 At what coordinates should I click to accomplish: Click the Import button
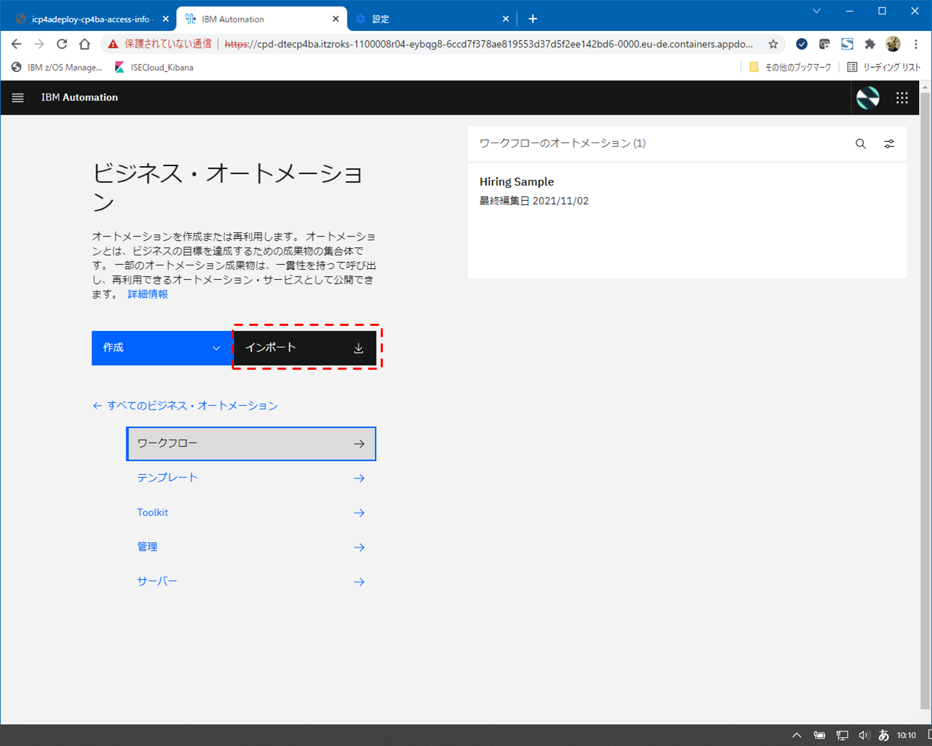coord(305,347)
